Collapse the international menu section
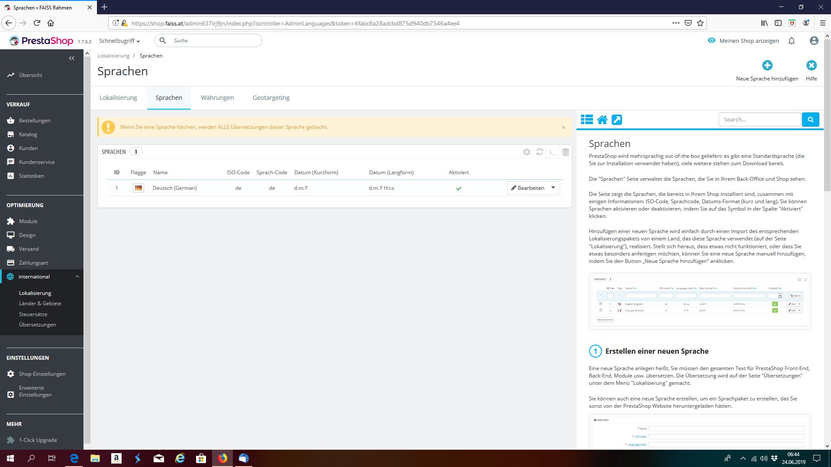 coord(77,277)
